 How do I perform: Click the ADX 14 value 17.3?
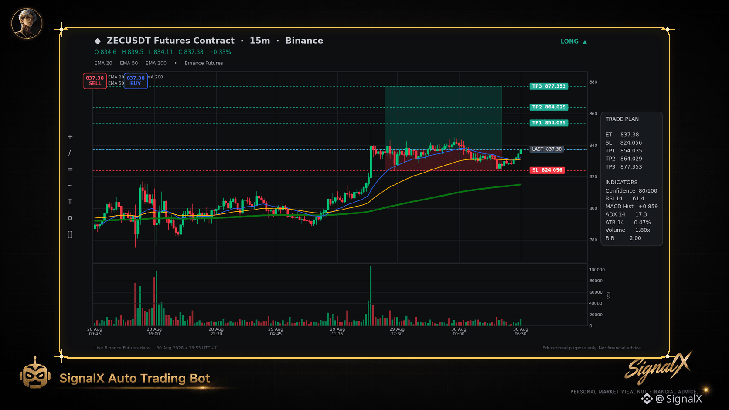click(x=641, y=214)
